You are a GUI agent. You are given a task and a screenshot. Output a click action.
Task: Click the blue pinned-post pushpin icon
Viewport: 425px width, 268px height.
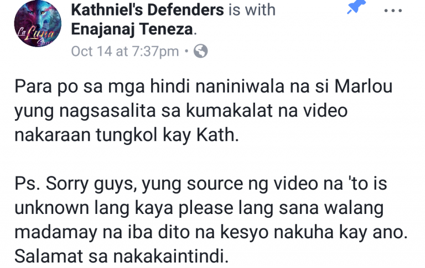[356, 7]
